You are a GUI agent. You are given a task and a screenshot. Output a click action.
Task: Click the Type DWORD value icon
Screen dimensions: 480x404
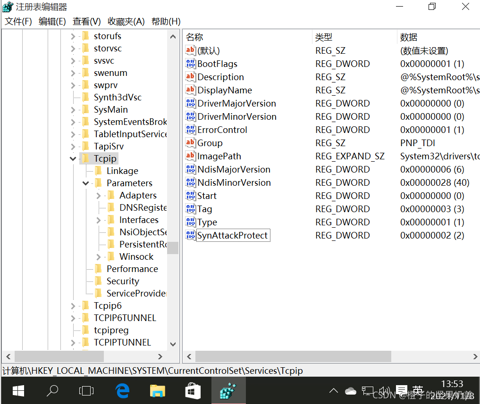pyautogui.click(x=190, y=222)
